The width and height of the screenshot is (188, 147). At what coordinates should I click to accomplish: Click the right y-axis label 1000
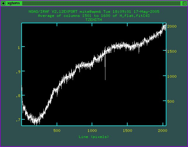coord(172,76)
